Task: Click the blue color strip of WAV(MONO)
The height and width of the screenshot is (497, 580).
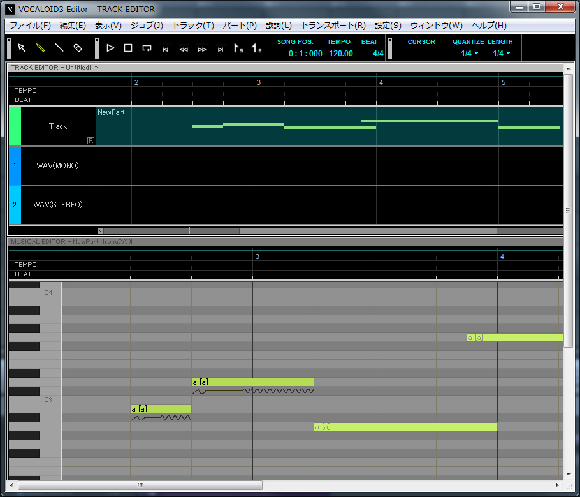Action: (x=15, y=165)
